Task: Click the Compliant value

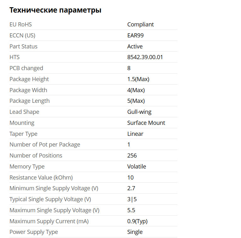Action: click(x=141, y=25)
